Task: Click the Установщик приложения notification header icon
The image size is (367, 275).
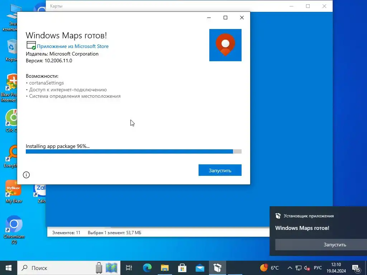Action: pyautogui.click(x=278, y=216)
